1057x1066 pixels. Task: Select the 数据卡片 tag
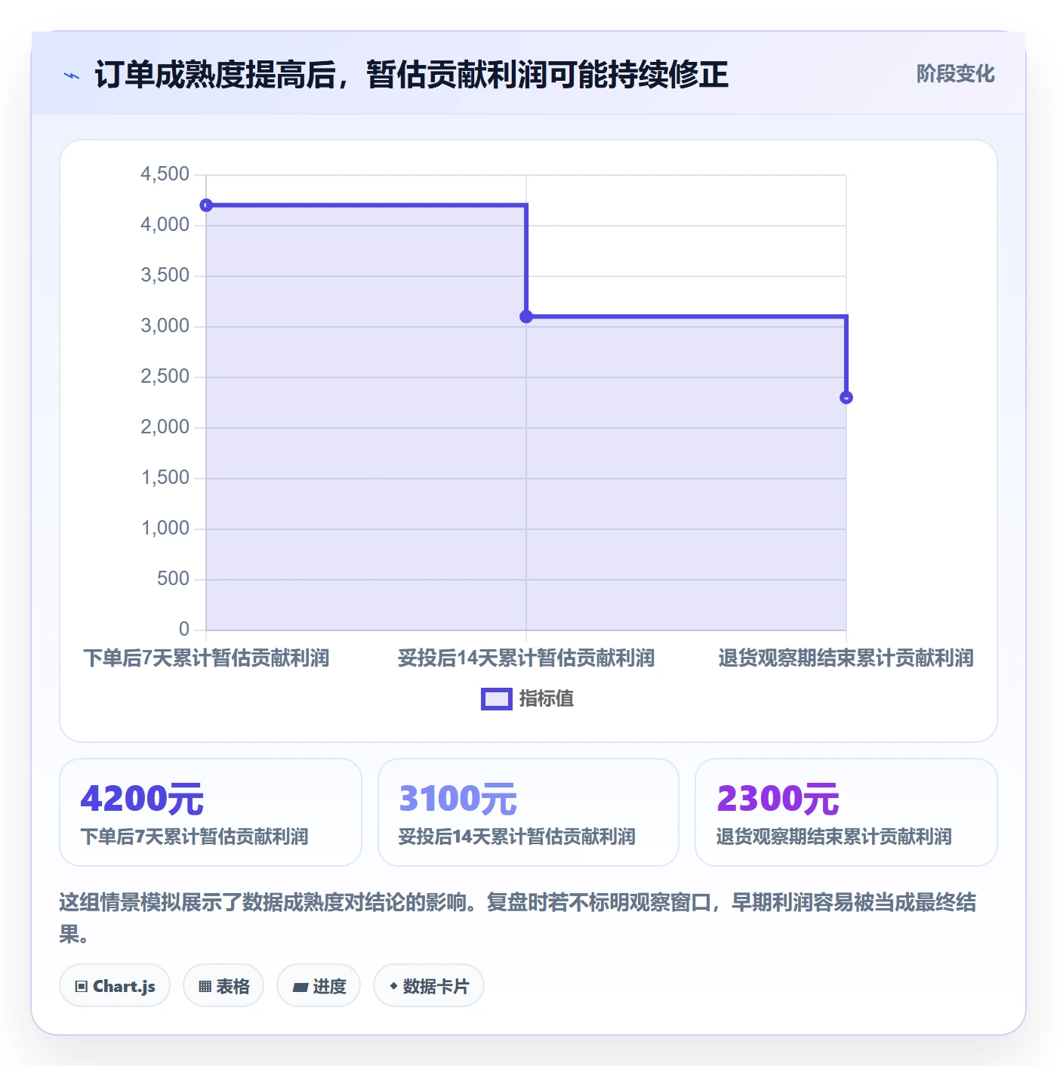[429, 986]
